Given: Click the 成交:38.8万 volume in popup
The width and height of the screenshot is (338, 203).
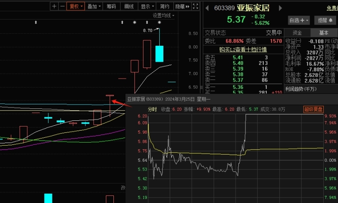Looking at the screenshot, I should 273,109.
